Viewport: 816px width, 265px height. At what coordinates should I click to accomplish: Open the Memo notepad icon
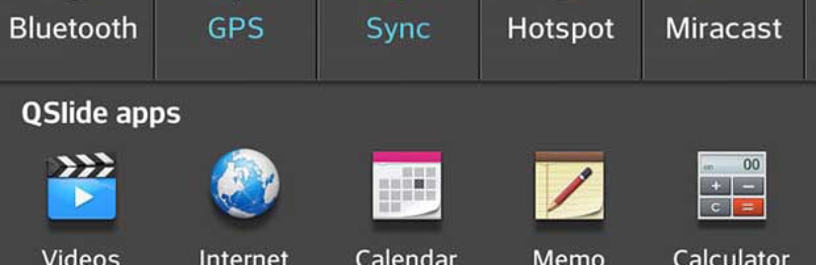[x=569, y=186]
